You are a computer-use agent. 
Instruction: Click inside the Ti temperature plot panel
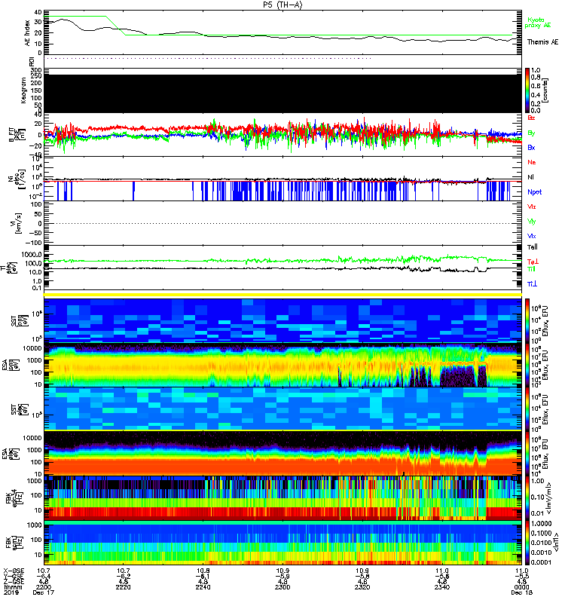[282, 268]
